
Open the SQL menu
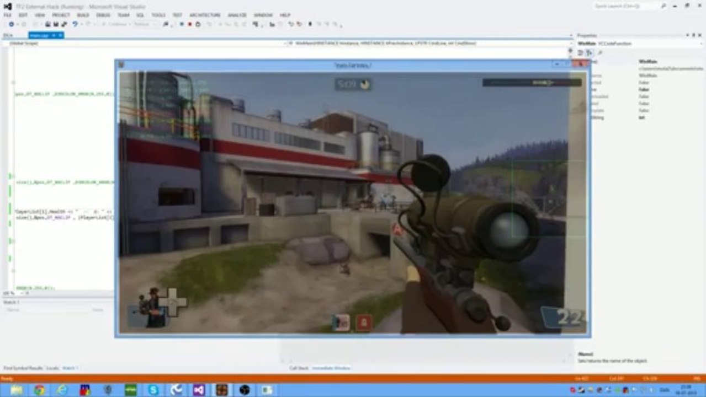coord(140,15)
